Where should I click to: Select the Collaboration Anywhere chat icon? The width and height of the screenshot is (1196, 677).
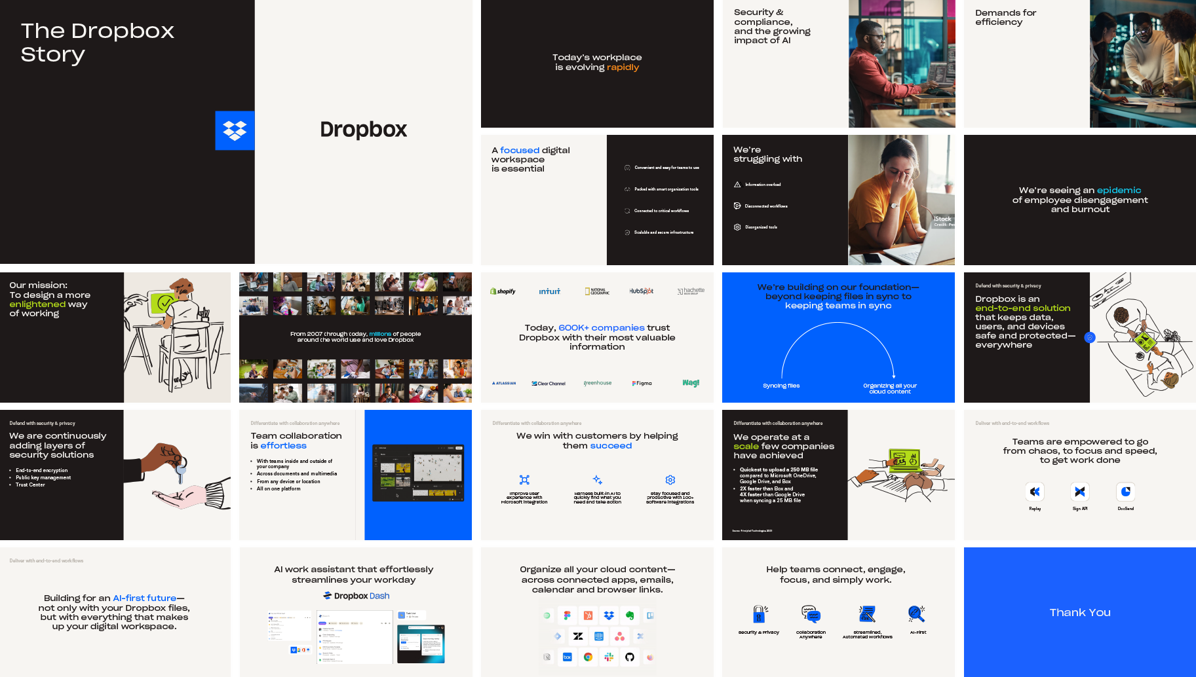[811, 614]
